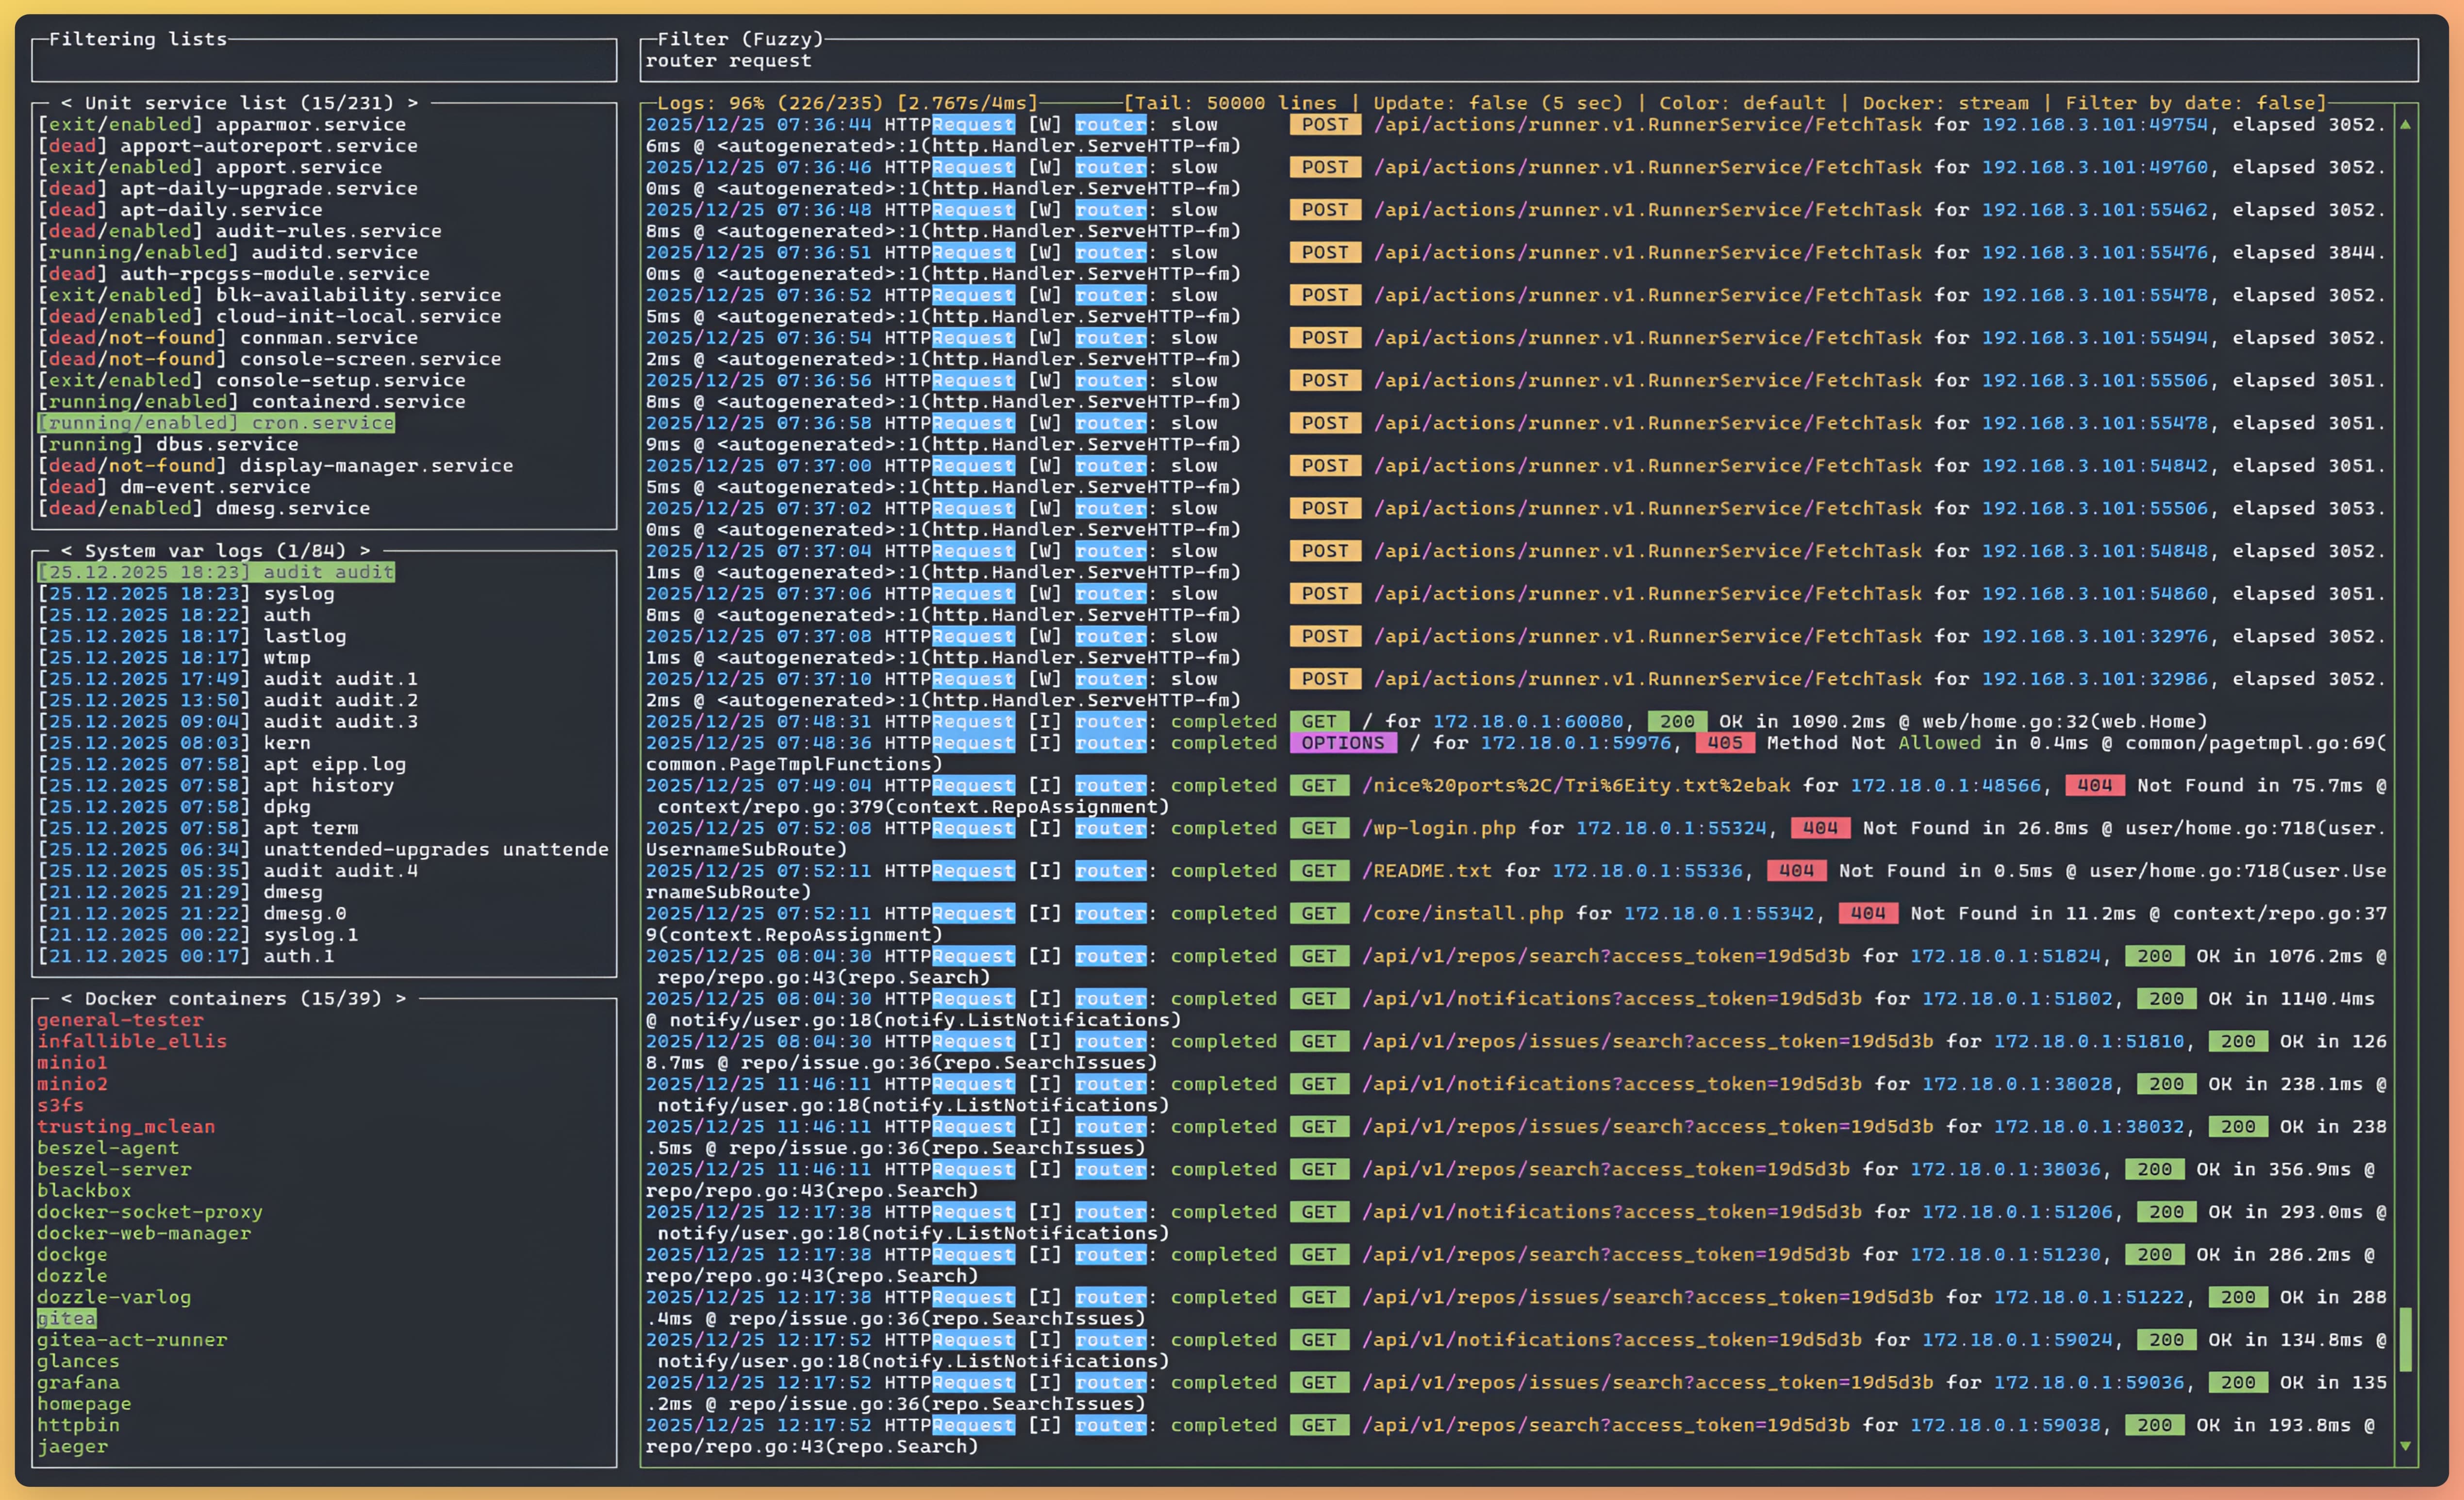The width and height of the screenshot is (2464, 1500).
Task: Click the Filtering lists input box
Action: pyautogui.click(x=323, y=61)
